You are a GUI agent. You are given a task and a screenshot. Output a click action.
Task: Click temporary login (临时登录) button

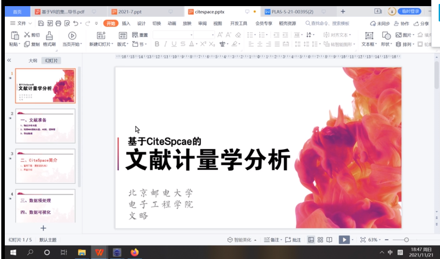[x=410, y=11]
